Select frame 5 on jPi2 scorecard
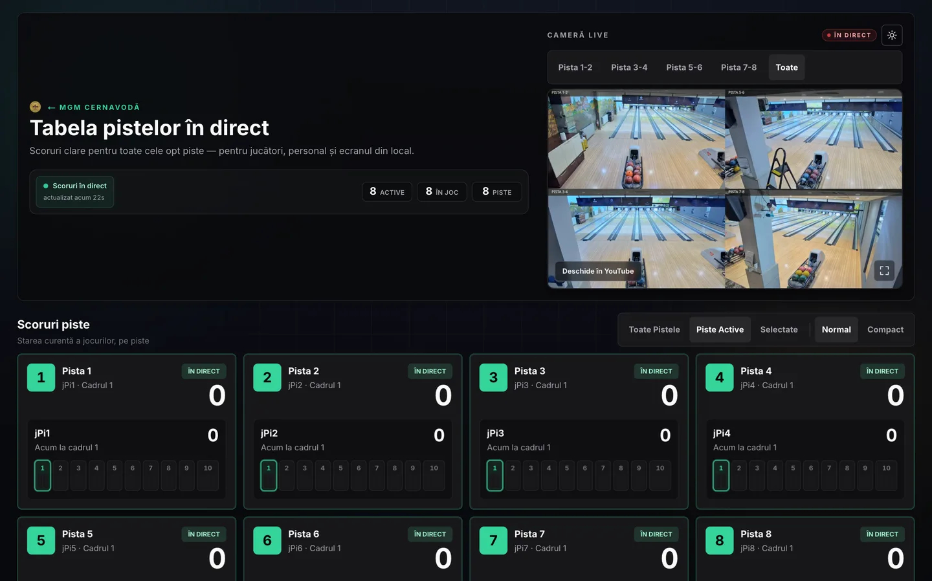Screen dimensions: 932x581 [341, 476]
